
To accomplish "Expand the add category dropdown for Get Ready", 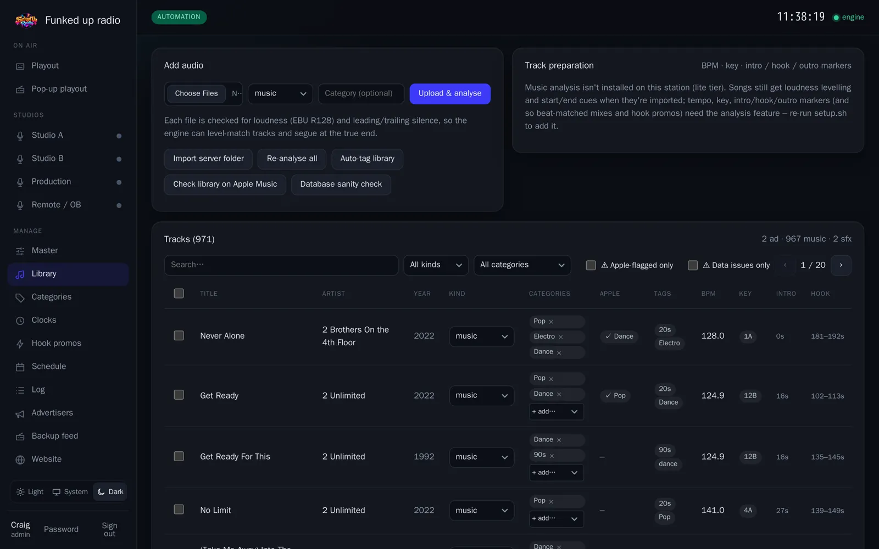I will [556, 412].
